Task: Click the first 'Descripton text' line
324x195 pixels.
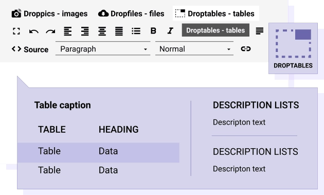Action: point(239,122)
